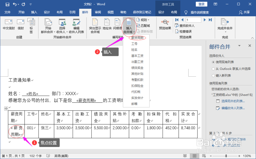Switch to Web Layout view icon
The width and height of the screenshot is (256, 159).
pos(204,156)
